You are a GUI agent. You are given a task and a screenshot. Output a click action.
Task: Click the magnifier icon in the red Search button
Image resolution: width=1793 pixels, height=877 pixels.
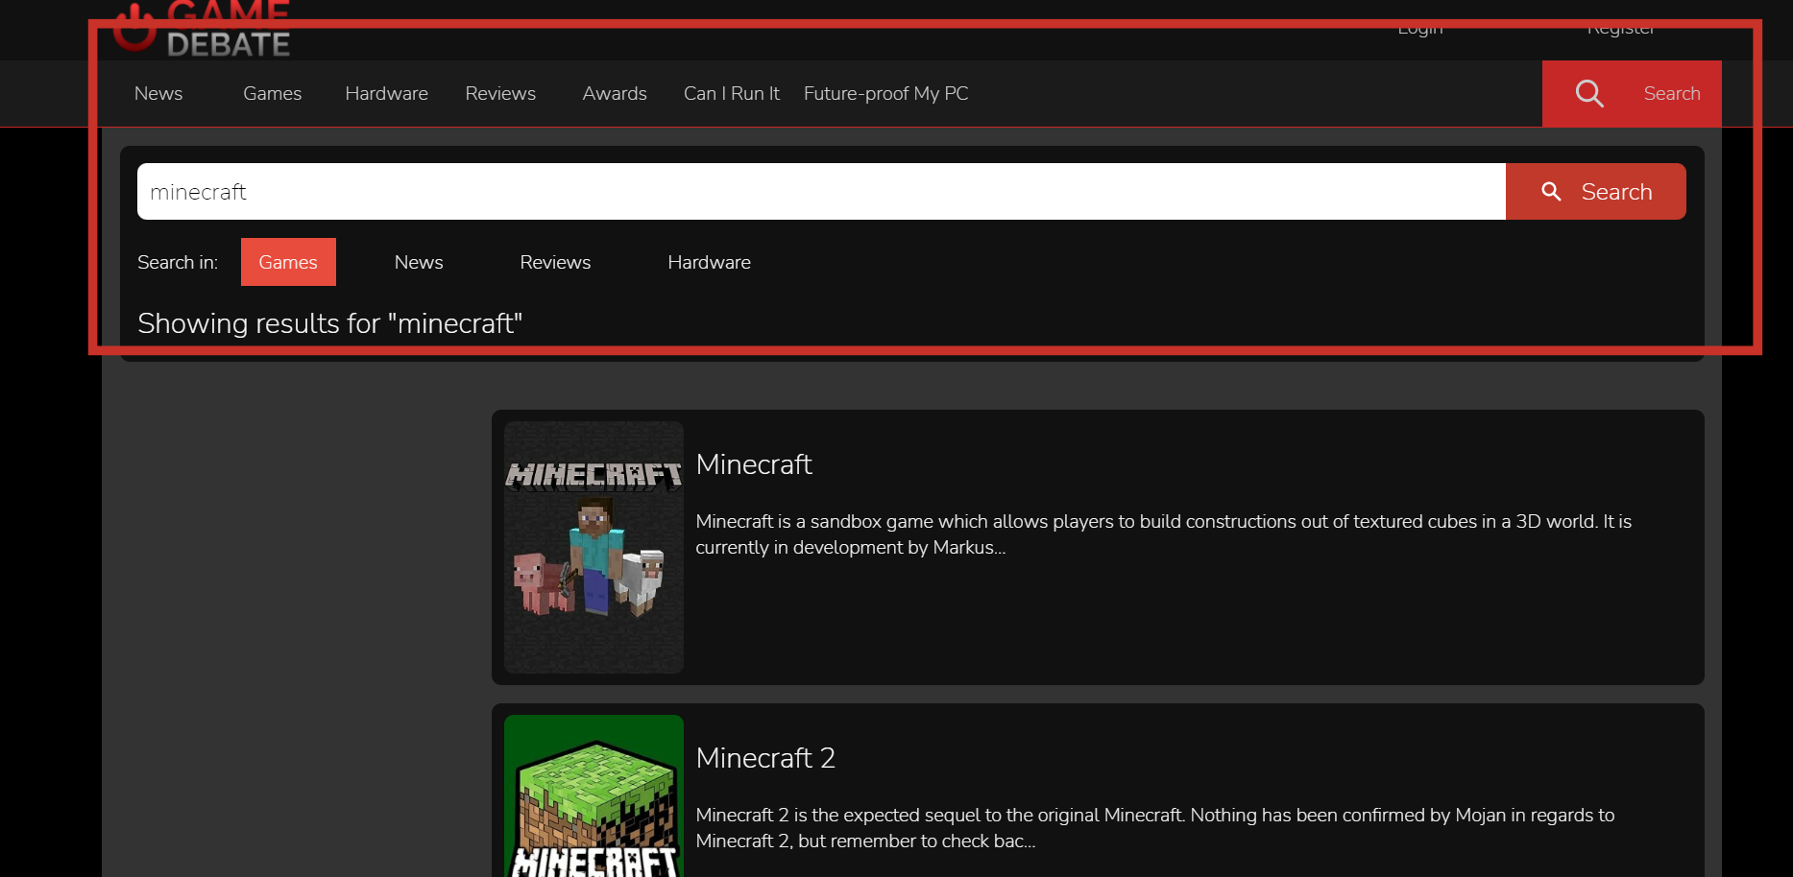[1551, 192]
